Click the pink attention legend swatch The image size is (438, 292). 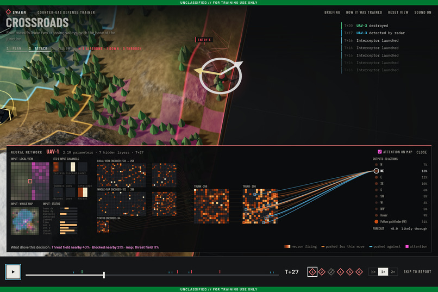tap(407, 246)
